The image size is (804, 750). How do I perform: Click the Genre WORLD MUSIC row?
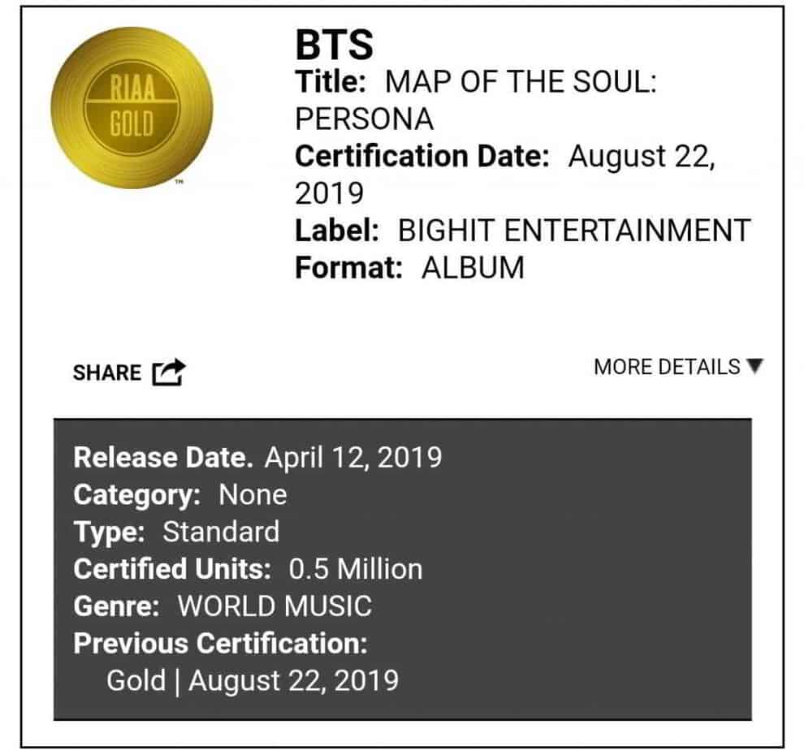pyautogui.click(x=223, y=606)
